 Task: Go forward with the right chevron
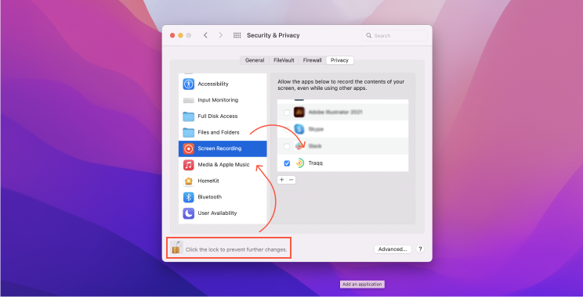coord(221,35)
